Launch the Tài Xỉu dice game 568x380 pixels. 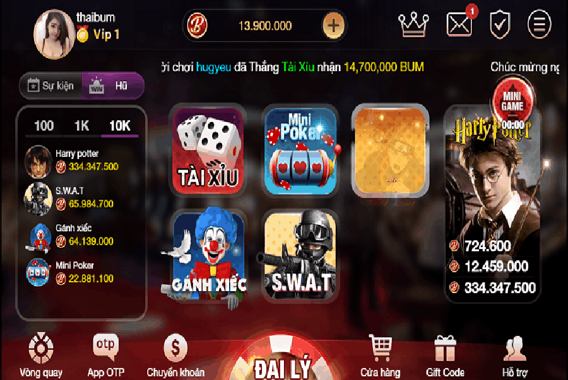pos(208,151)
